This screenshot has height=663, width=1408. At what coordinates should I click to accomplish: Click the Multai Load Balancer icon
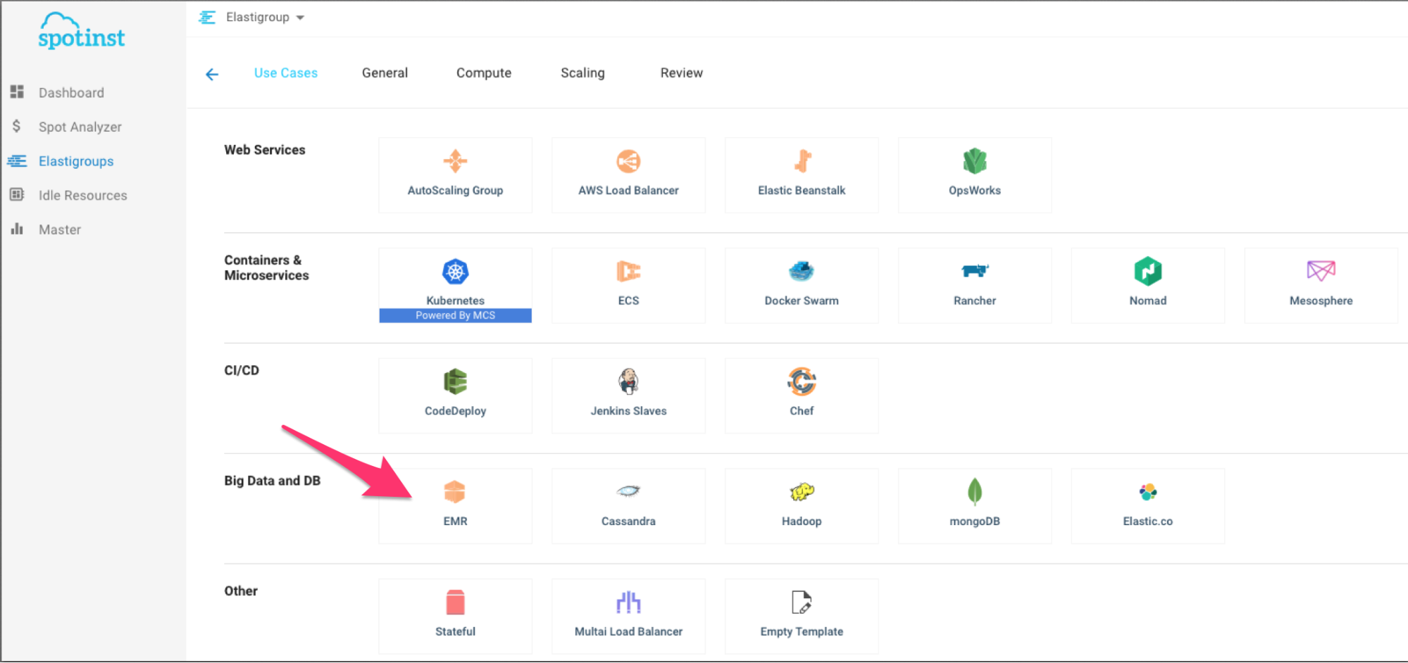point(628,602)
